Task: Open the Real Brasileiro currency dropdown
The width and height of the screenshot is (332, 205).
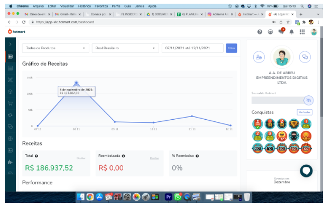Action: [125, 48]
